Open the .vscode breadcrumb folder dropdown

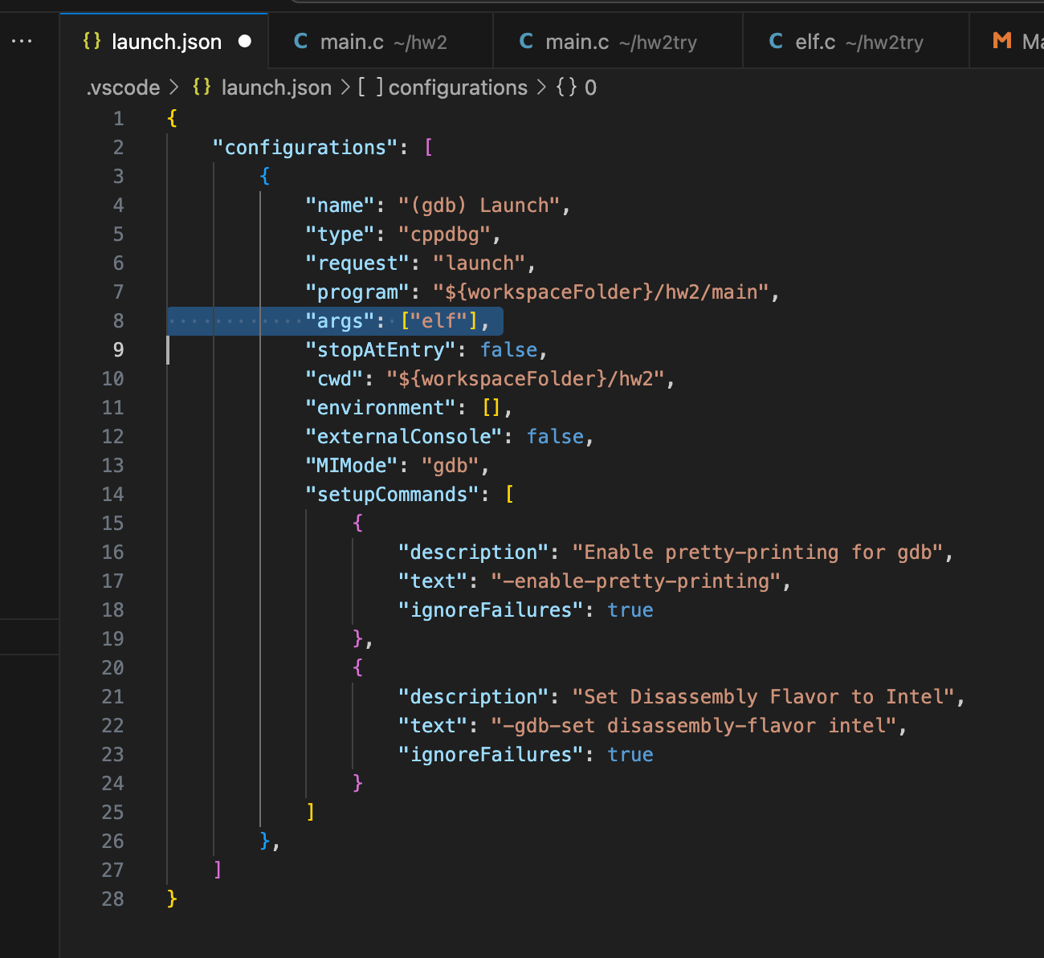tap(123, 88)
